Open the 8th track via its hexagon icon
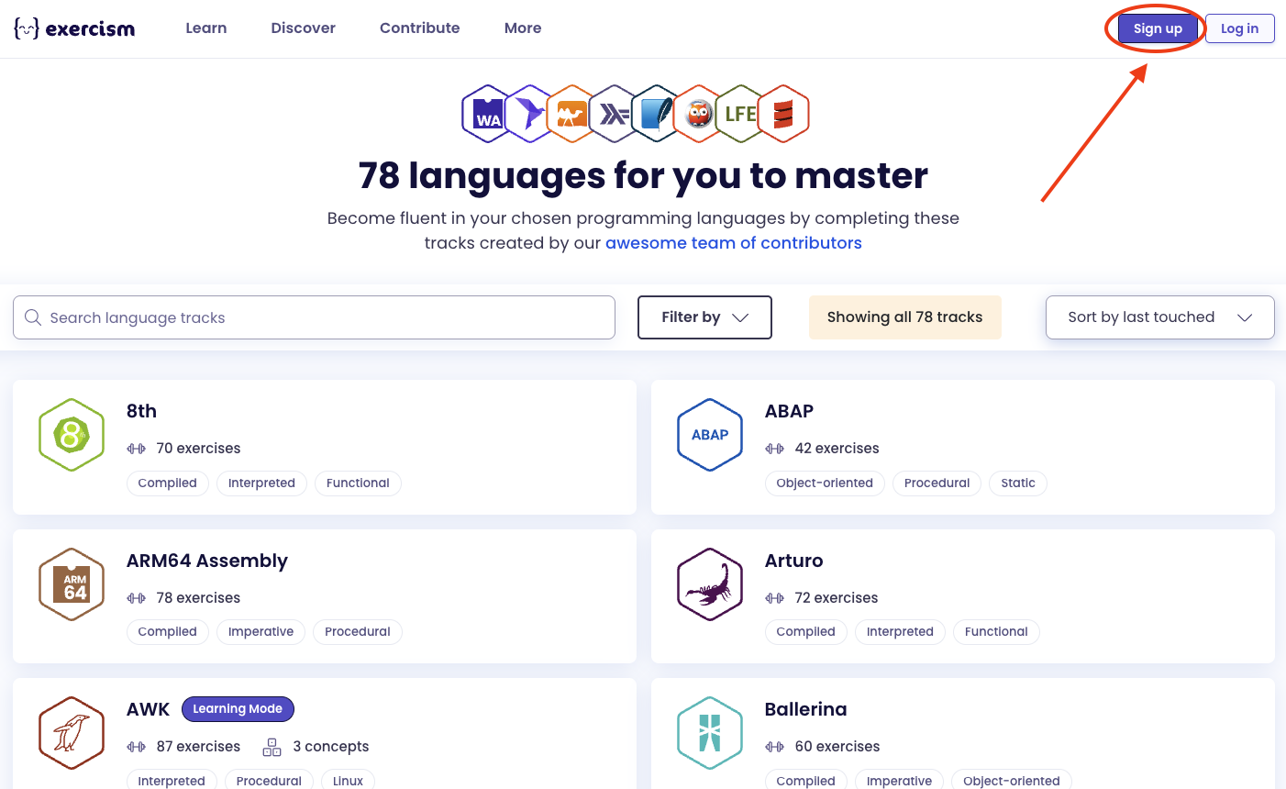1286x789 pixels. coord(72,435)
